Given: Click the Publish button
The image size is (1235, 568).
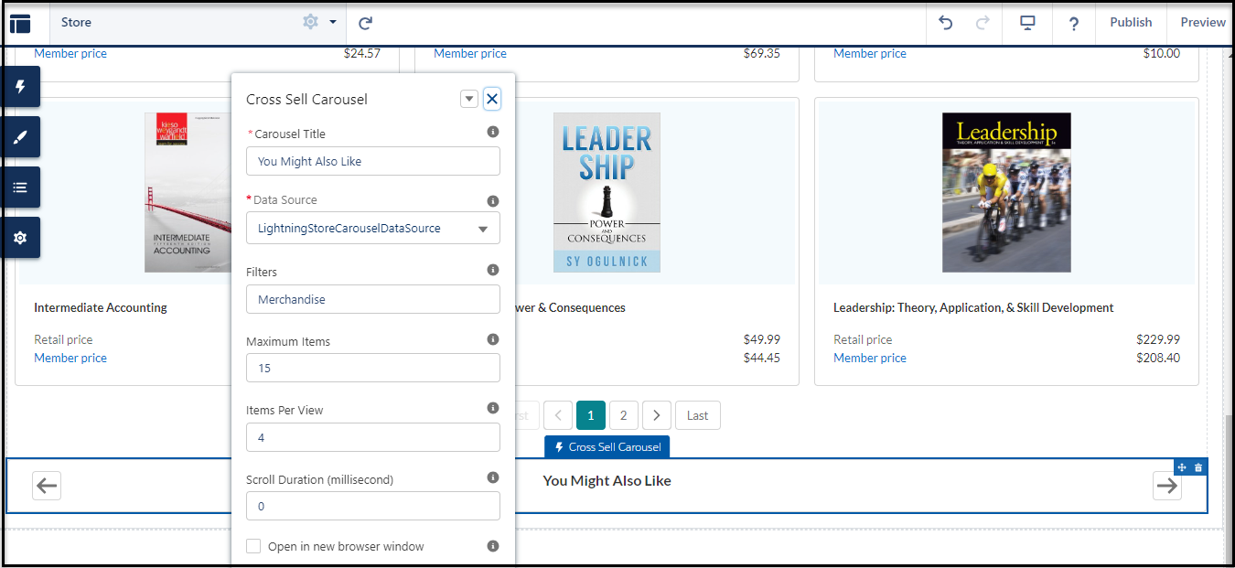Looking at the screenshot, I should 1131,23.
